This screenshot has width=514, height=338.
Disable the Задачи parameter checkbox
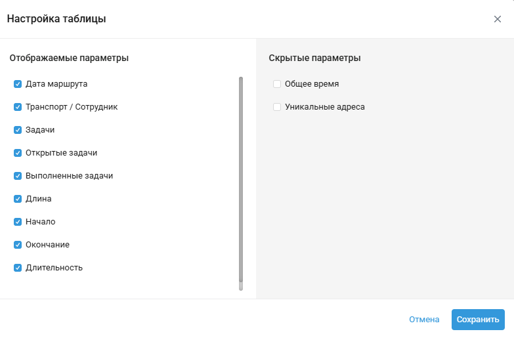(18, 130)
